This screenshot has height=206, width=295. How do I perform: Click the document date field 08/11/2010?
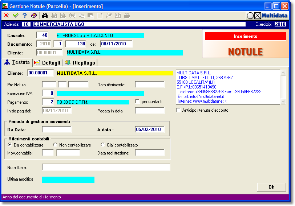116,44
